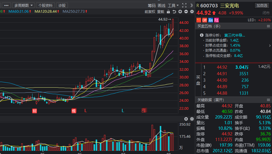Expand toolbar with double chevron
This screenshot has width=272, height=154.
pyautogui.click(x=192, y=6)
